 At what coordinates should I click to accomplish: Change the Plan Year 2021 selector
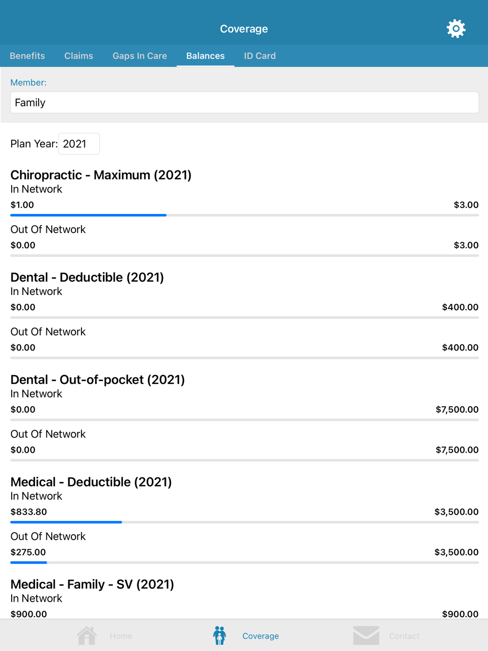pyautogui.click(x=79, y=144)
